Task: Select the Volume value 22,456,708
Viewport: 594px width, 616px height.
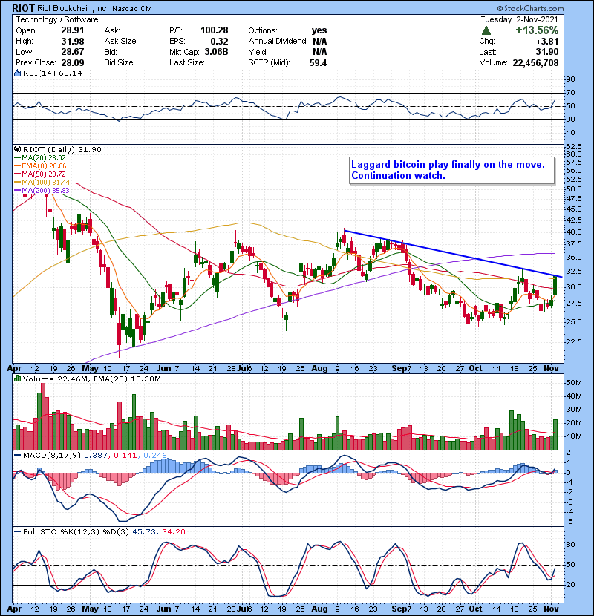Action: (535, 62)
